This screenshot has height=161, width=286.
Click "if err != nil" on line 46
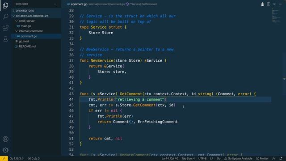103,110
